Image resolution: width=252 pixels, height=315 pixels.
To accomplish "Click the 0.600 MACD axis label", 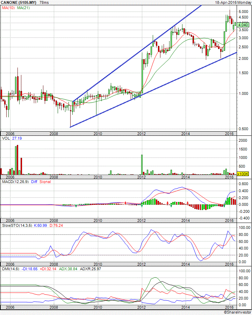I will click(243, 184).
